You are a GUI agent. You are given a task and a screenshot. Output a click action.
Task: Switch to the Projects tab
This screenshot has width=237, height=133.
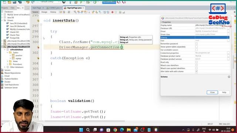click(4, 8)
